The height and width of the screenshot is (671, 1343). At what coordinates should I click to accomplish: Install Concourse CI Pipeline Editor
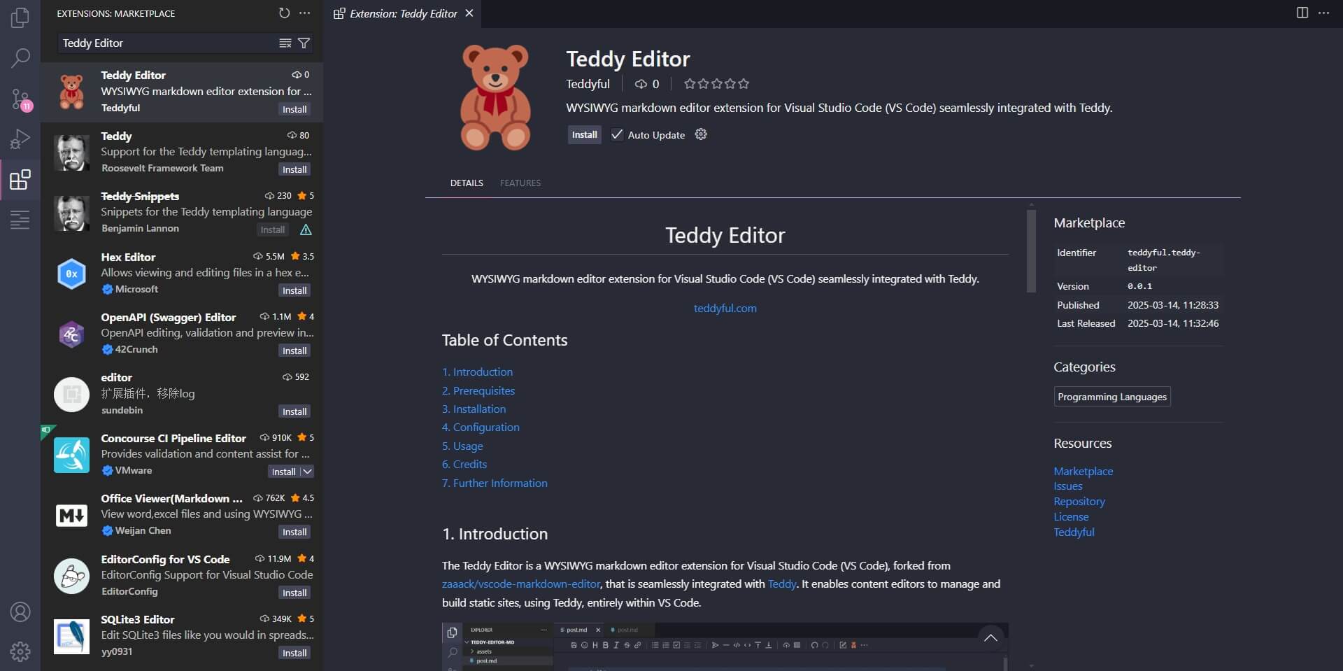(283, 472)
